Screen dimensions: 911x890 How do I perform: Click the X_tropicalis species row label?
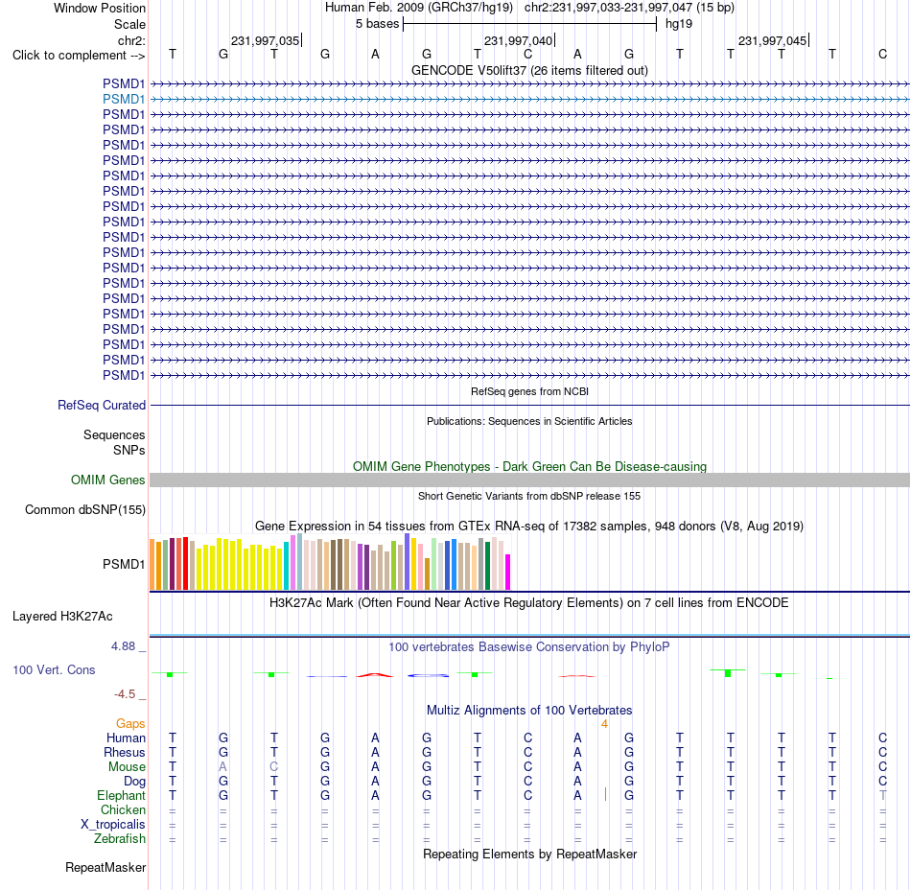pos(113,825)
